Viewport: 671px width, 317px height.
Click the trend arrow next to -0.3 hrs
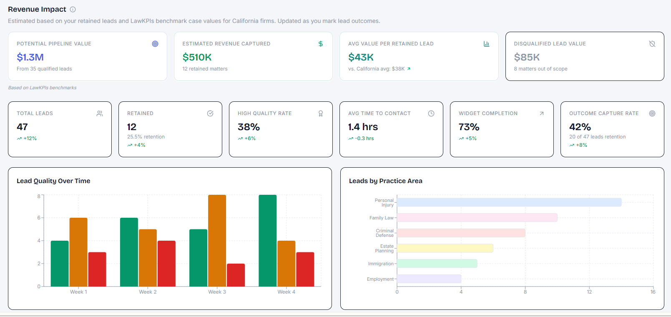(351, 138)
